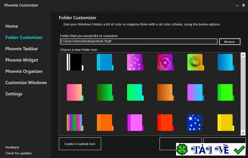This screenshot has width=248, height=158.
Task: Select the mint green gradient folder icon
Action: click(135, 93)
